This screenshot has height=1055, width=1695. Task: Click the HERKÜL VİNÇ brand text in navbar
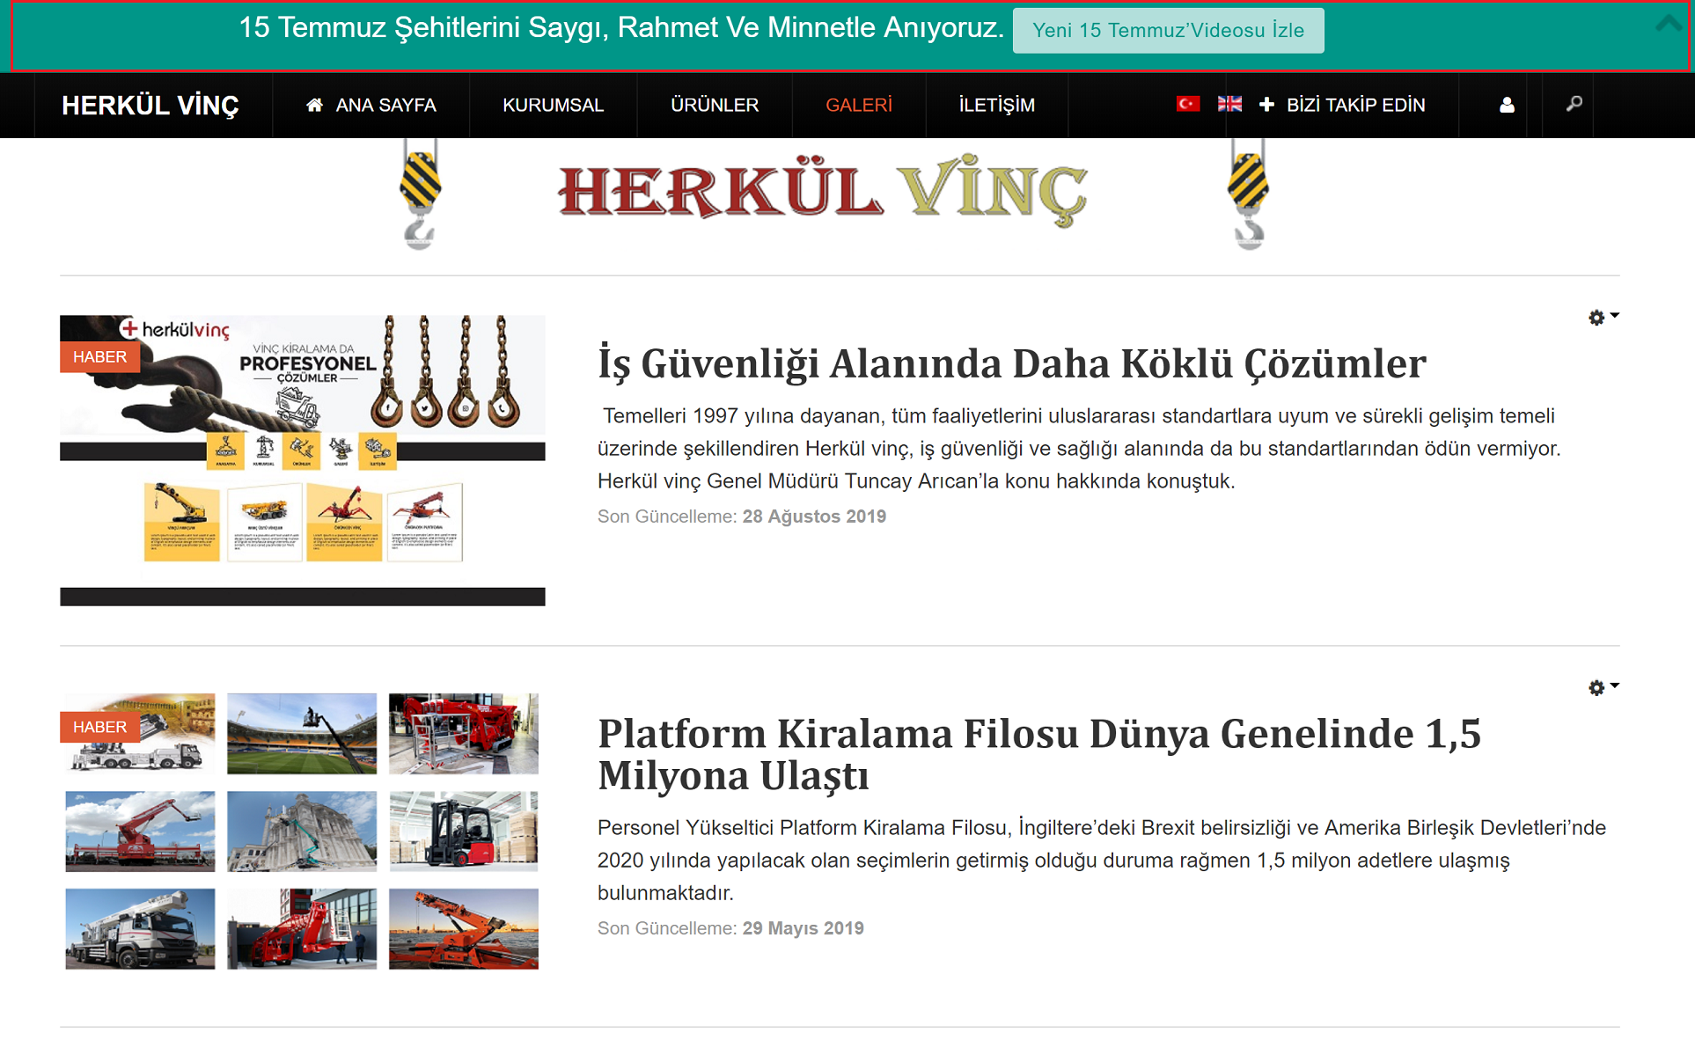(x=150, y=106)
